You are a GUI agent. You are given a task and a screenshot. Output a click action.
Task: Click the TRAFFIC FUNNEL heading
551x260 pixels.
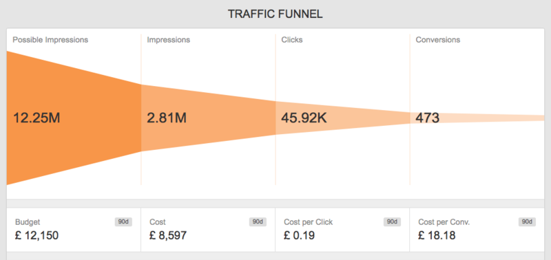275,14
